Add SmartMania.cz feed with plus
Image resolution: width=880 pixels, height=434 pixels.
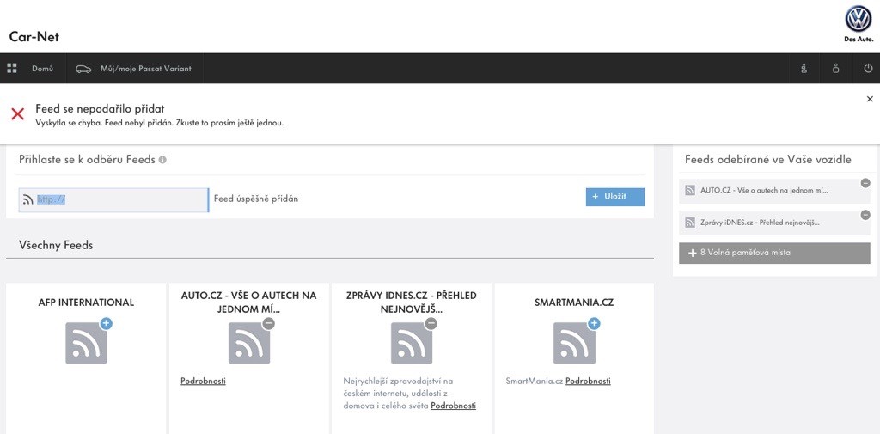click(595, 323)
